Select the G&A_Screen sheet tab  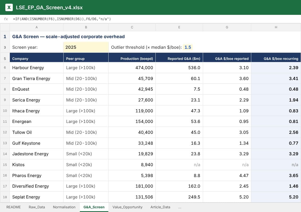(x=94, y=207)
